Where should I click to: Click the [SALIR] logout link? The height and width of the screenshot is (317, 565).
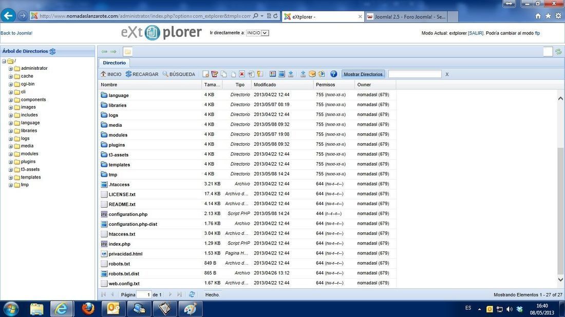[476, 33]
